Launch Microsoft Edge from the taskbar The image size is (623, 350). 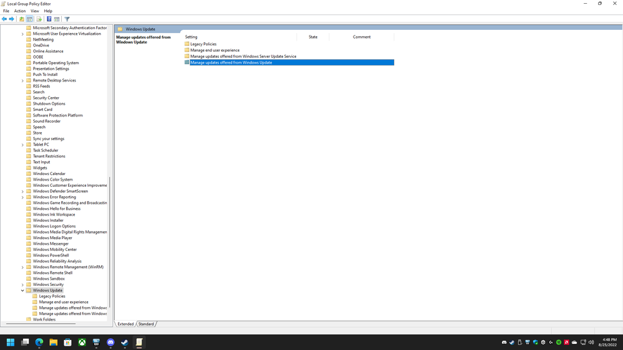[x=39, y=342]
